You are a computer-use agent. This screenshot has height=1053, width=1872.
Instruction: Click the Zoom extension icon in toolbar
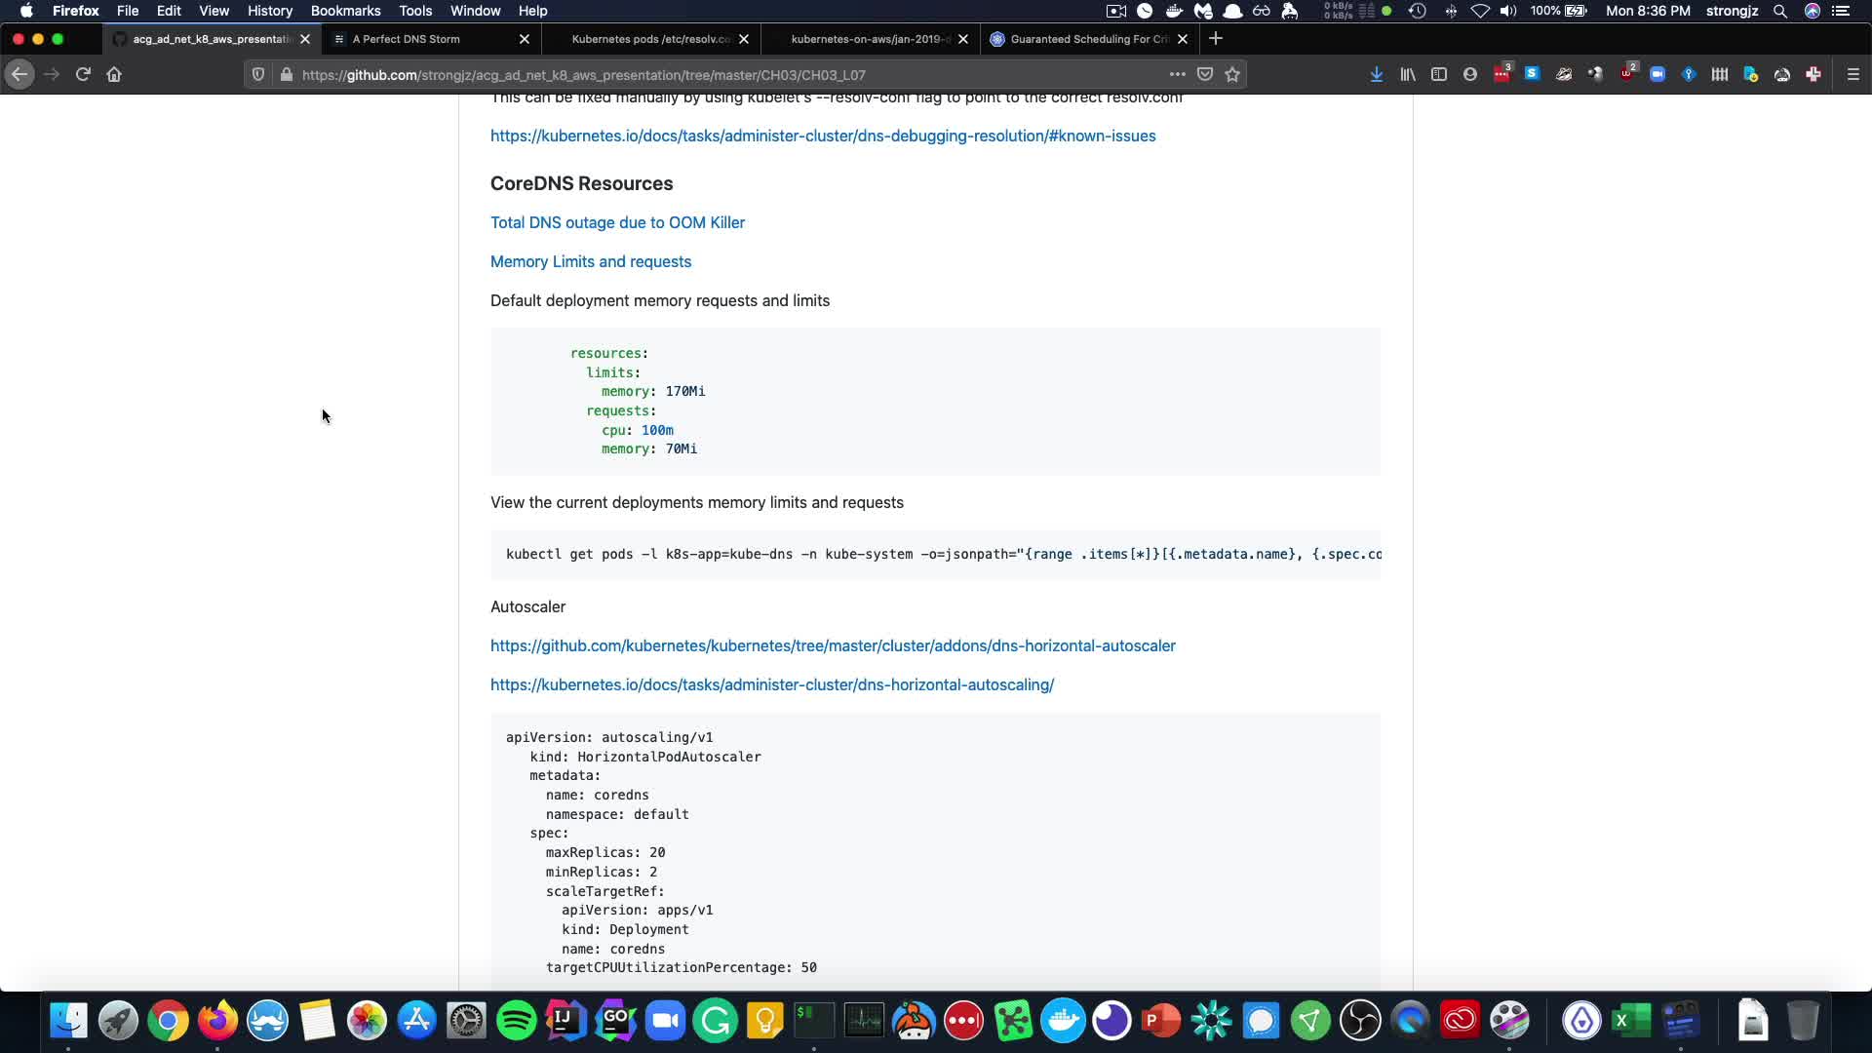[1657, 74]
